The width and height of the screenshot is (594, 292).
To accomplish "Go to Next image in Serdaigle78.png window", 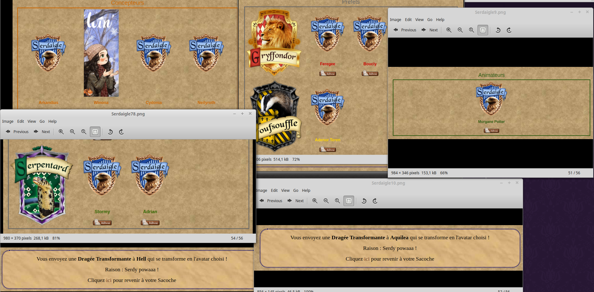I will click(42, 132).
